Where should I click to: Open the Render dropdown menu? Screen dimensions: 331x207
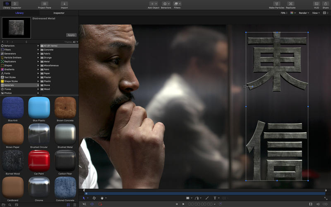tap(304, 13)
